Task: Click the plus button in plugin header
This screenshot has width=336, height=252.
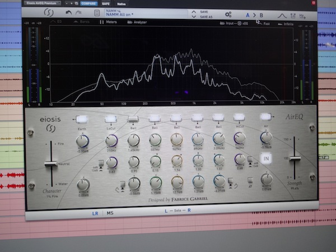Action: [x=72, y=4]
